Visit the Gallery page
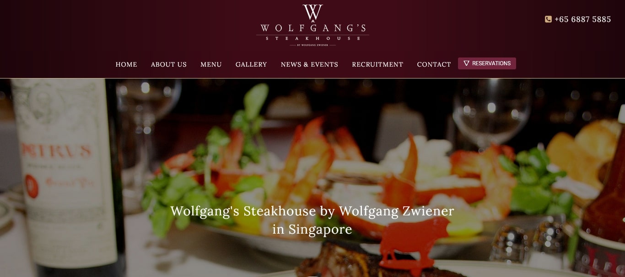Screen dimensions: 625x277 coord(251,64)
